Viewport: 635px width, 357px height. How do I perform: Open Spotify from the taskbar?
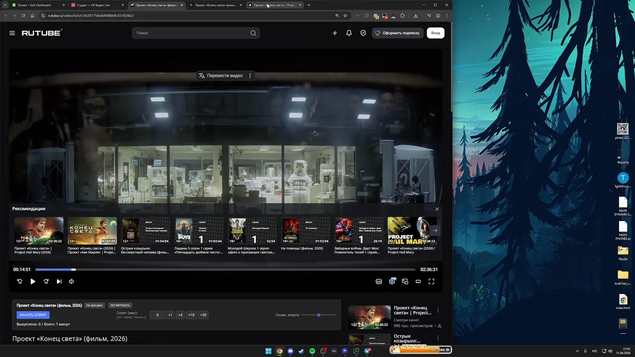tap(312, 351)
